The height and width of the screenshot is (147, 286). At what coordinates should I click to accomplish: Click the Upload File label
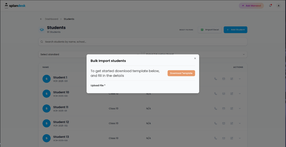click(98, 85)
